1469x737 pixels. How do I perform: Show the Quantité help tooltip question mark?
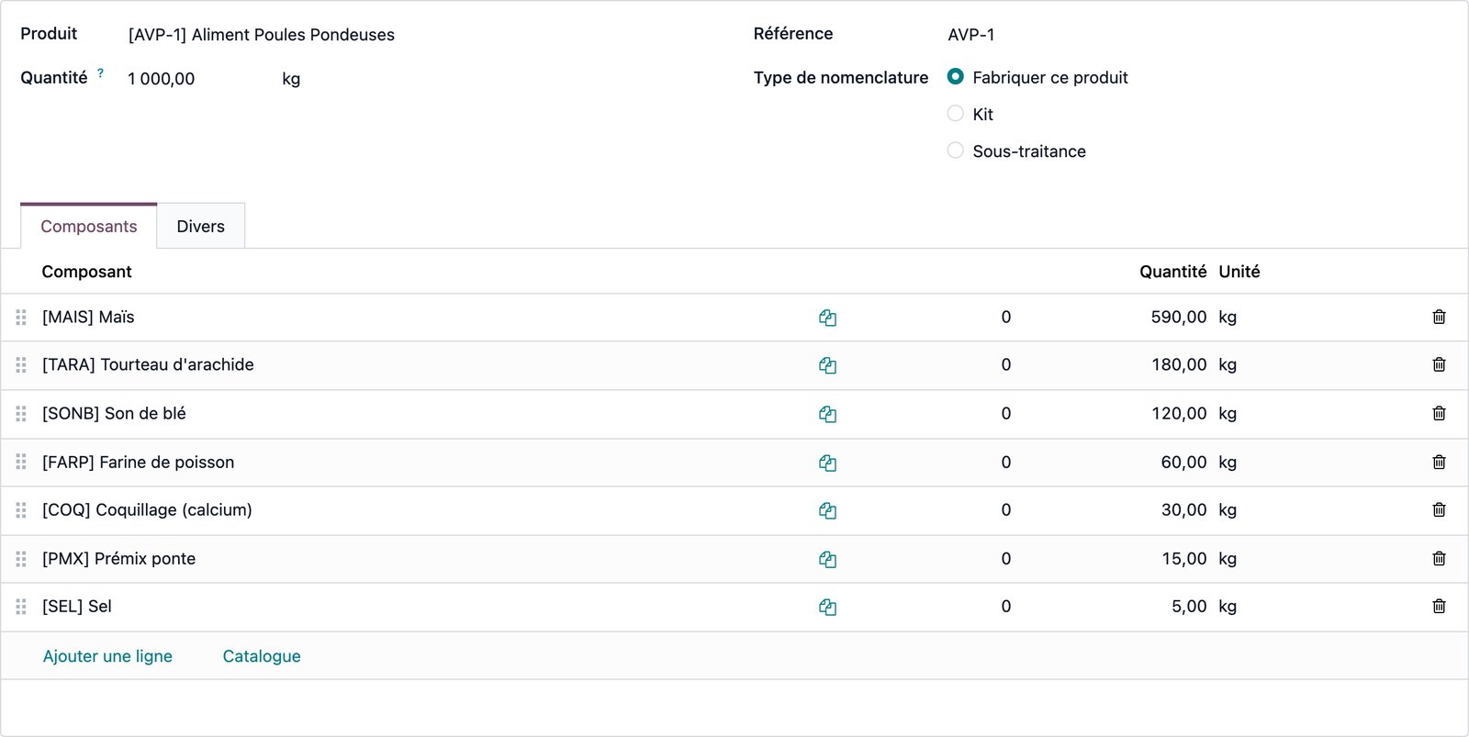(x=100, y=73)
